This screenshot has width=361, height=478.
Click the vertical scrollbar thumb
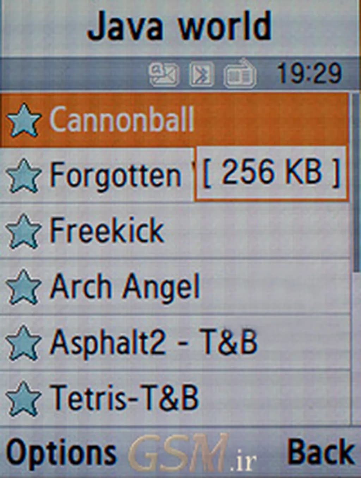pyautogui.click(x=356, y=183)
